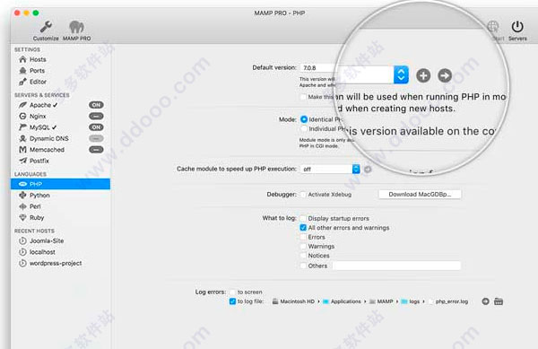Toggle the Nginx server switch
Image resolution: width=538 pixels, height=349 pixels.
(x=96, y=116)
